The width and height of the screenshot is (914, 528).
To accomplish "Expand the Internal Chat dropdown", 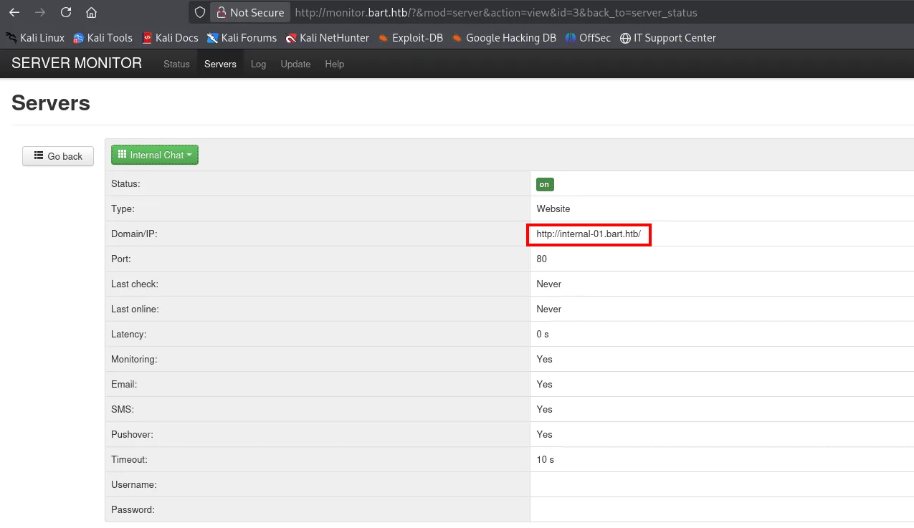I will [155, 155].
